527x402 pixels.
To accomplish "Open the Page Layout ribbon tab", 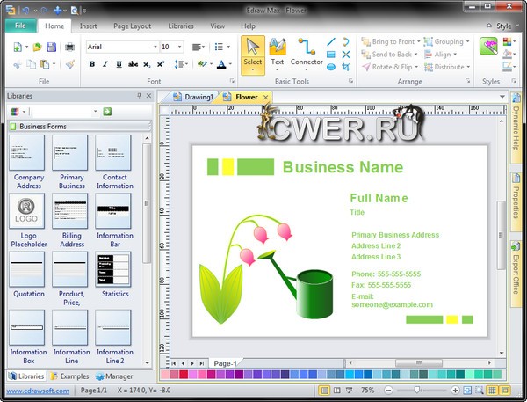I will 132,26.
